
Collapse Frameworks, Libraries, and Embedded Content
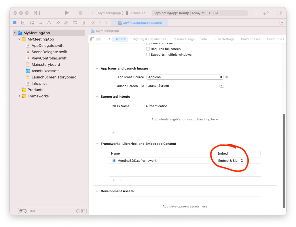[x=97, y=144]
